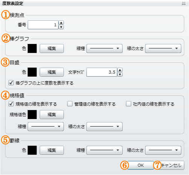The width and height of the screenshot is (189, 175).
Task: Open 線の太さ dropdown in 棒グラフ section
Action: pyautogui.click(x=163, y=48)
